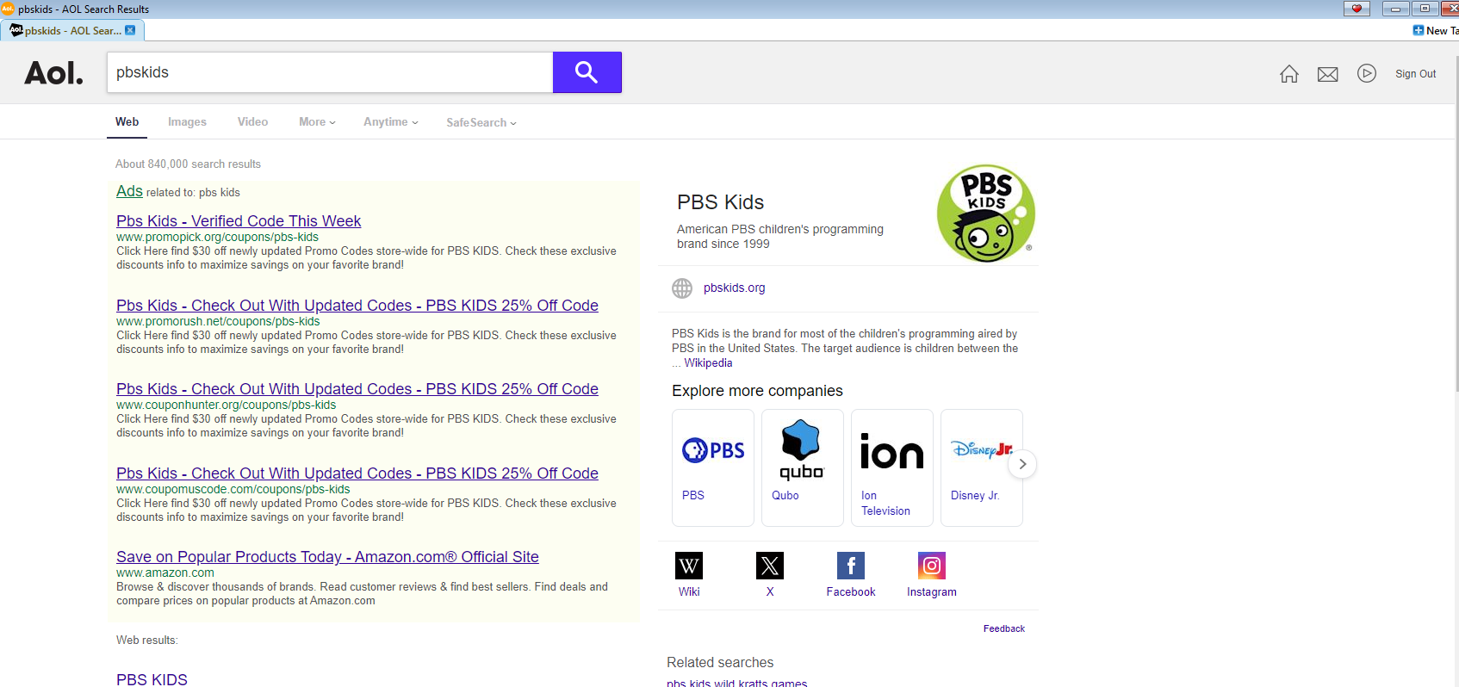Viewport: 1459px width, 687px height.
Task: Expand the More dropdown
Action: pyautogui.click(x=317, y=122)
